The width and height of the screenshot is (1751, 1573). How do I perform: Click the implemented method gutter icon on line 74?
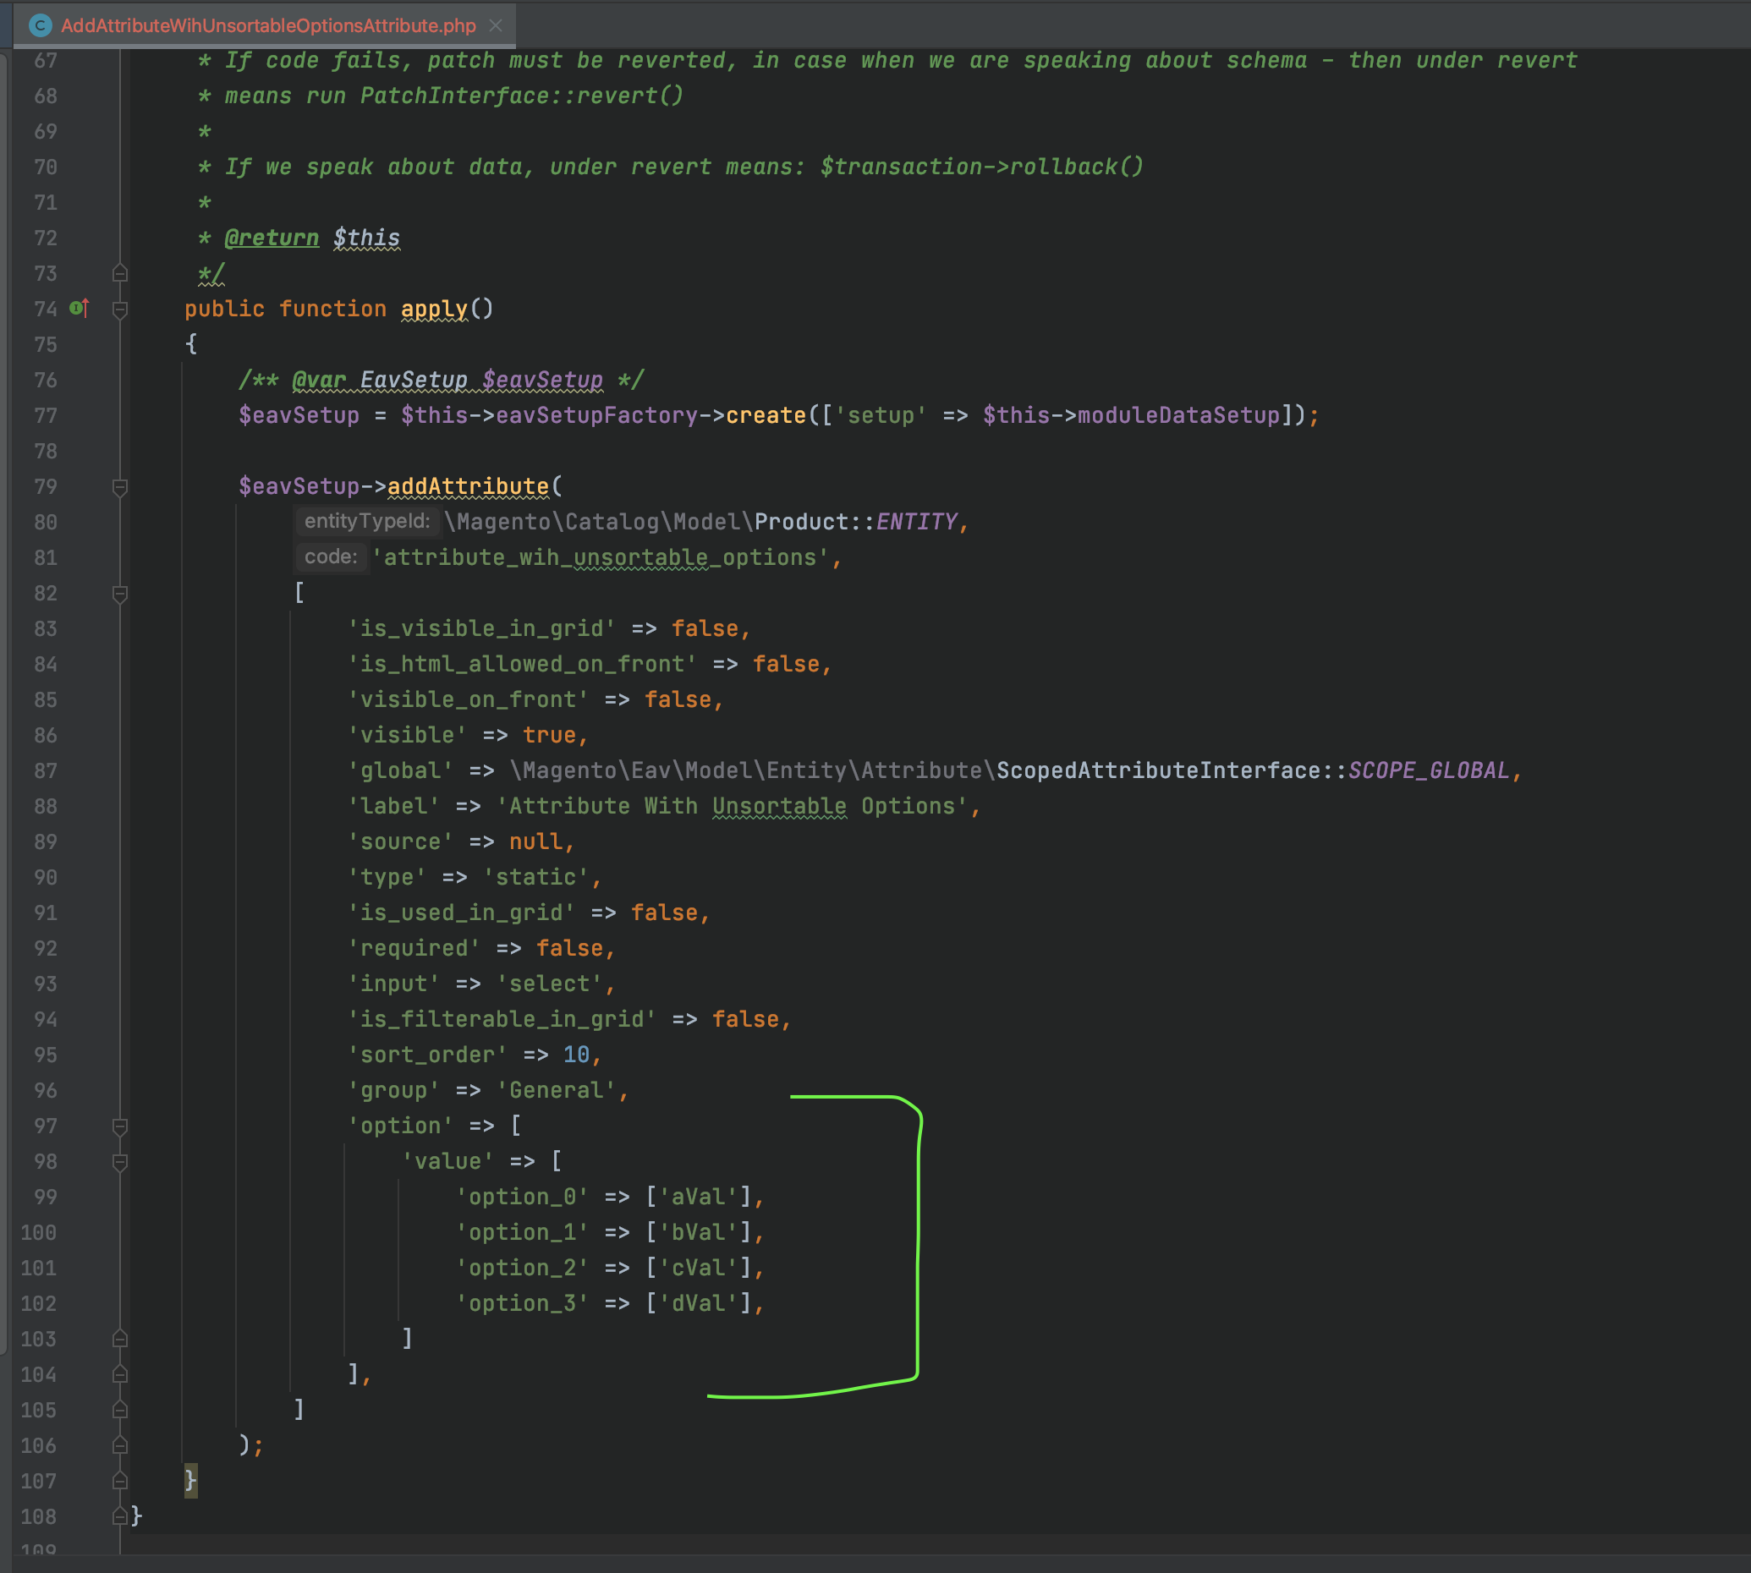pyautogui.click(x=79, y=308)
